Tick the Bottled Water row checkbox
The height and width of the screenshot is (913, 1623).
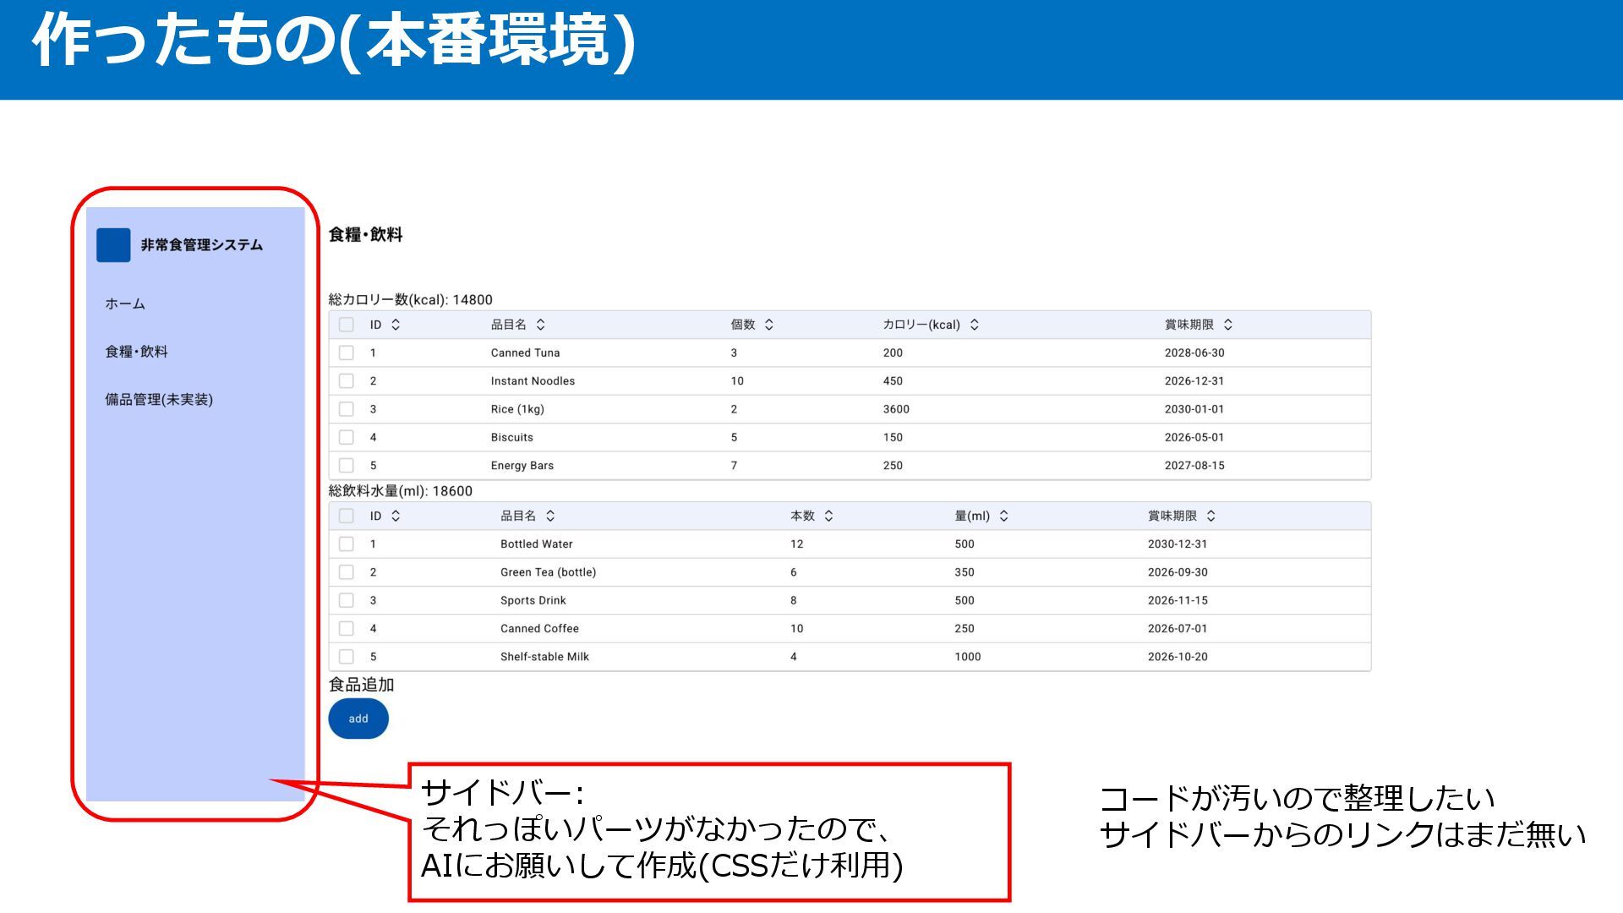[347, 544]
